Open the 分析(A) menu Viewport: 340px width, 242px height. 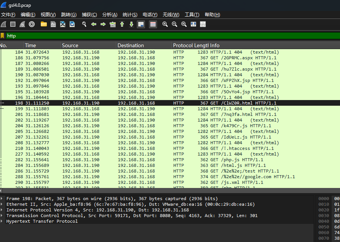110,15
